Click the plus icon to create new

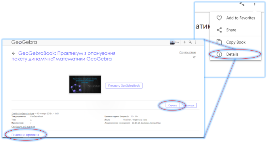click(x=185, y=42)
